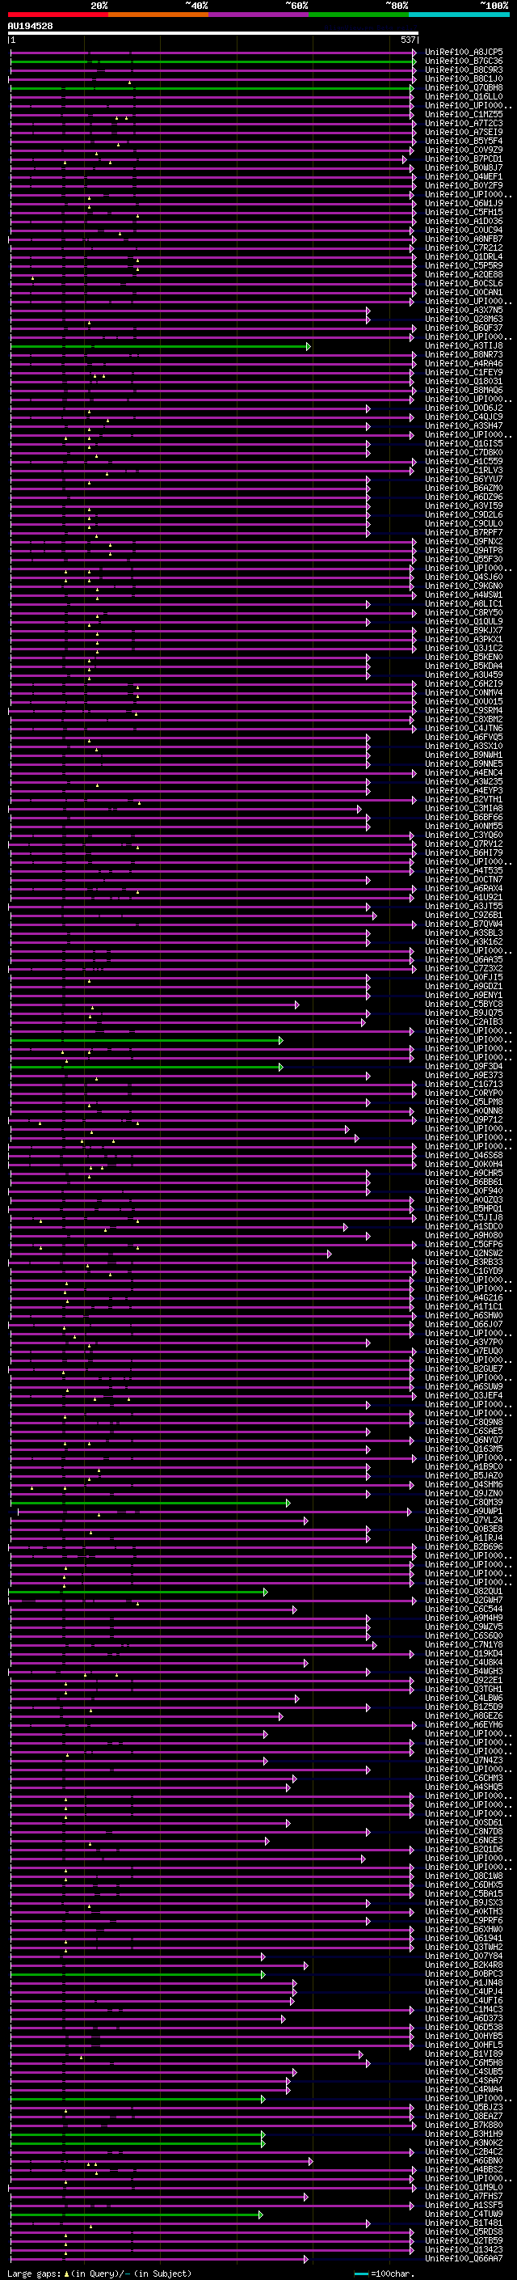The image size is (517, 2280).
Task: Select the label UniRef100_A1T1C1
Action: [x=464, y=1307]
